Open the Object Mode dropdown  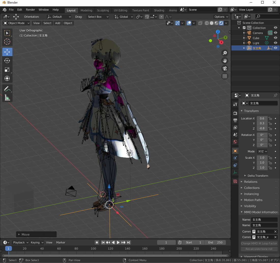point(17,23)
